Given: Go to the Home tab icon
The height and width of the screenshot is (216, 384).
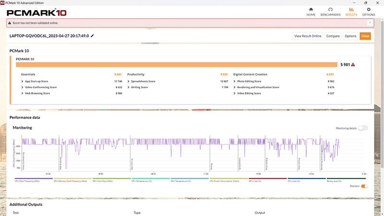Looking at the screenshot, I should coord(311,10).
